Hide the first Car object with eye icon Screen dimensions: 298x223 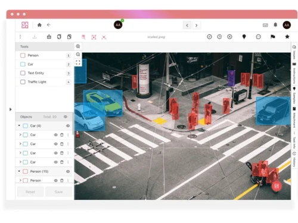tap(56, 135)
